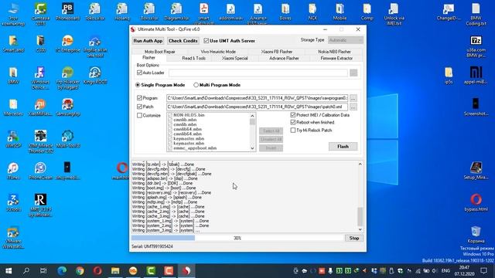The image size is (495, 278).
Task: Select Multi Program Mode radio
Action: tap(196, 85)
